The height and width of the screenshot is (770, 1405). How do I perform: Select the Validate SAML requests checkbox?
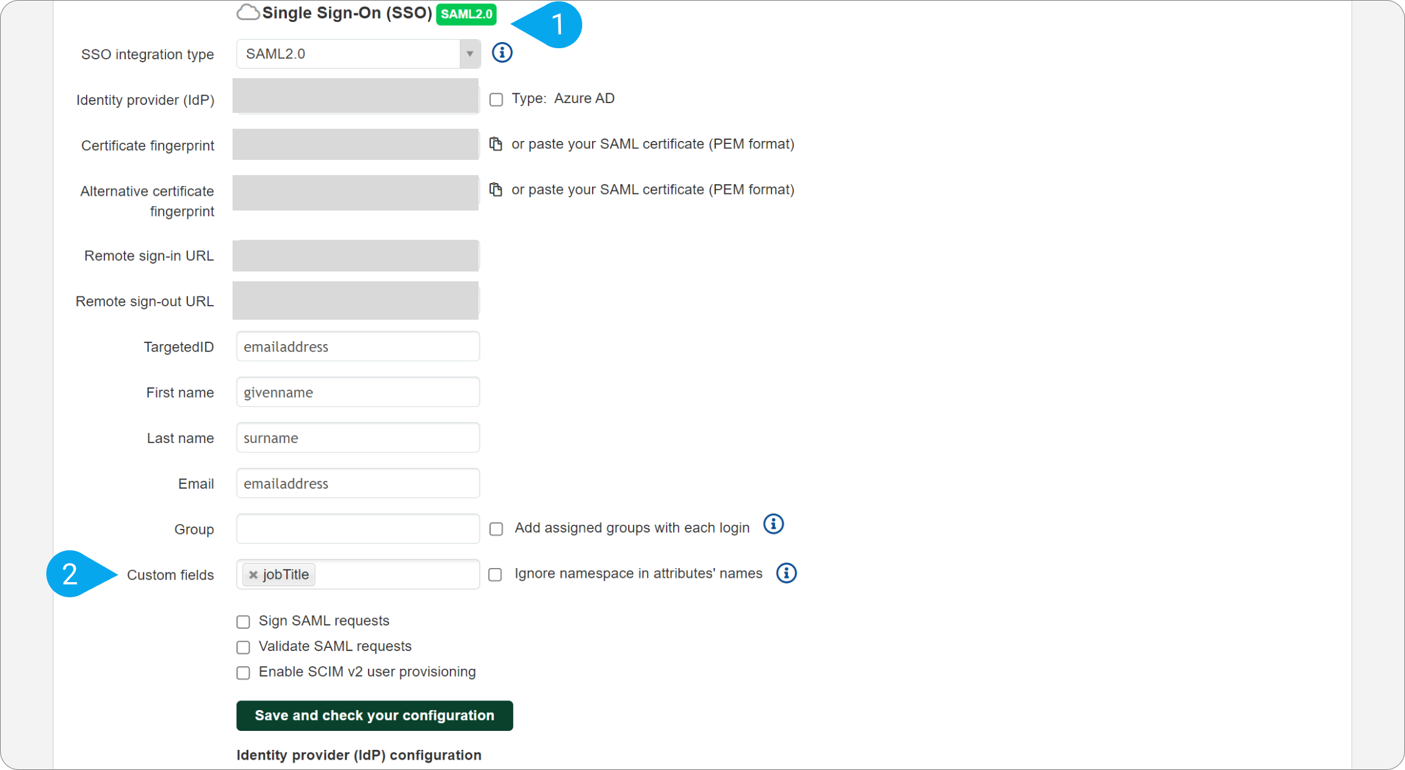pyautogui.click(x=244, y=646)
